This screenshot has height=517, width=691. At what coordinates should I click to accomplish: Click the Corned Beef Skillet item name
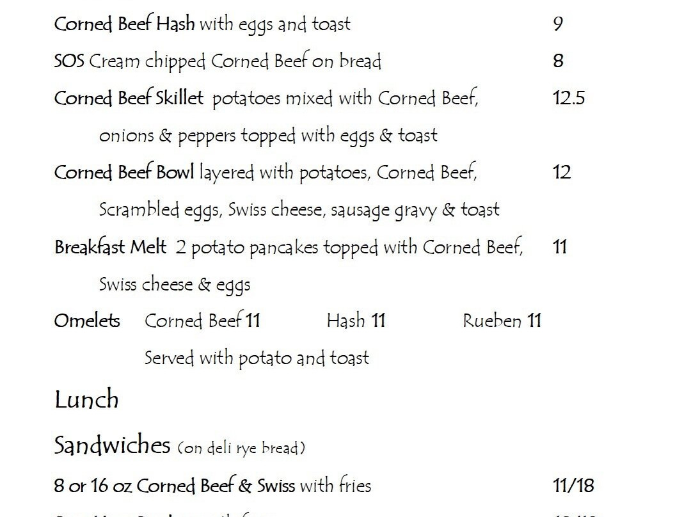click(x=129, y=99)
